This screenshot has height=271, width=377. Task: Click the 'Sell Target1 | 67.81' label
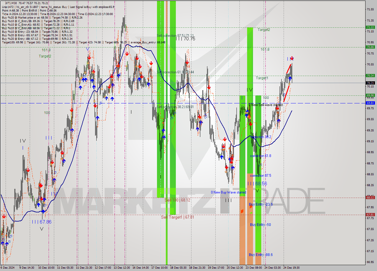click(x=177, y=217)
